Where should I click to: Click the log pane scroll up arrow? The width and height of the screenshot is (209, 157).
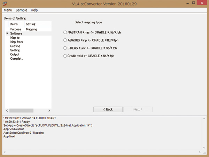(x=204, y=119)
